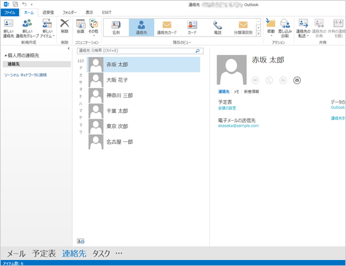Image resolution: width=346 pixels, height=266 pixels.
Task: Create a new contact group (新しい連絡先グループ)
Action: click(27, 29)
